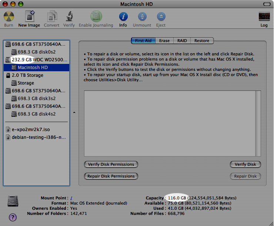Select Macintosh HD in sidebar
Image resolution: width=274 pixels, height=226 pixels.
click(37, 68)
